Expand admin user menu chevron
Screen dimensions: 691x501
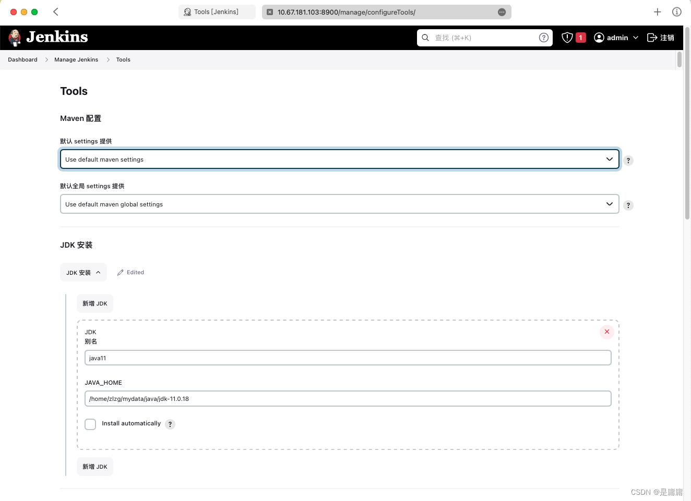[636, 38]
